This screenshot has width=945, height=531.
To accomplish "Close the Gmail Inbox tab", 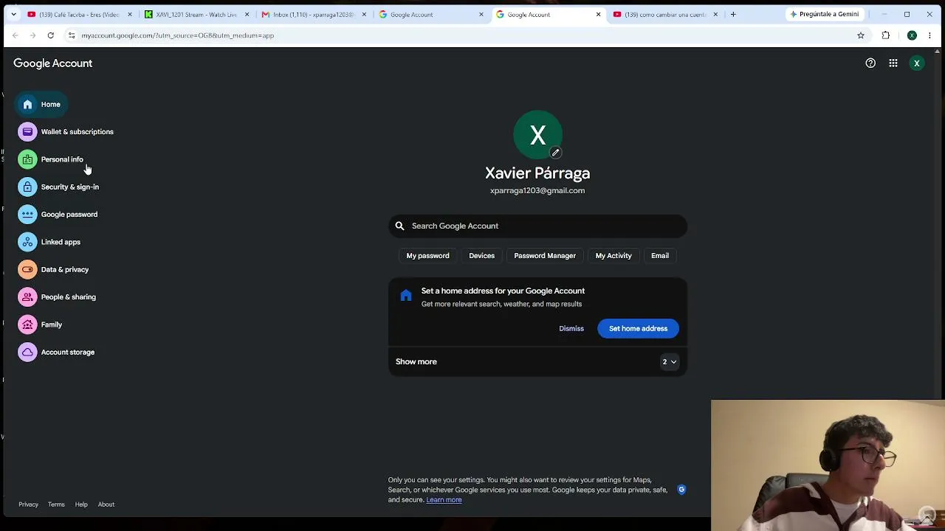I will pyautogui.click(x=364, y=14).
